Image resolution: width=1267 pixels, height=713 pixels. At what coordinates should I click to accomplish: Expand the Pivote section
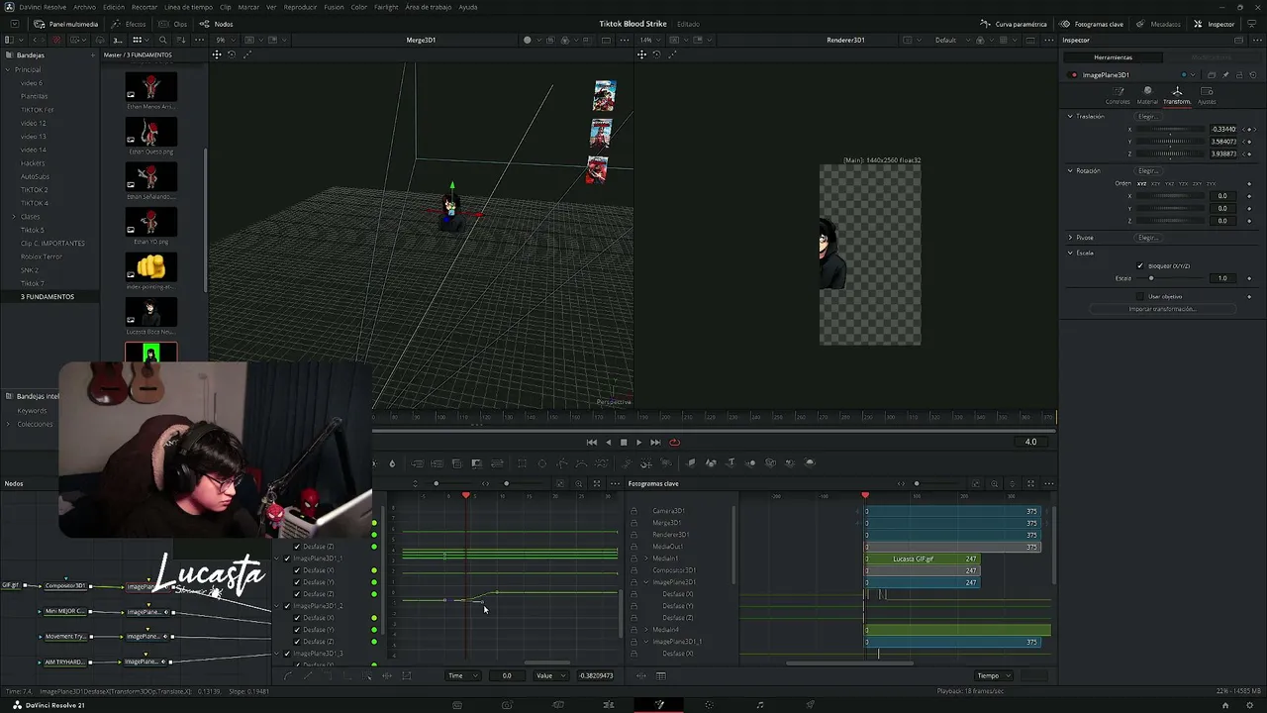(x=1070, y=238)
